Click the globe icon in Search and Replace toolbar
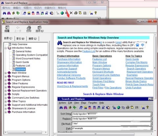This screenshot has width=158, height=136. click(x=62, y=13)
